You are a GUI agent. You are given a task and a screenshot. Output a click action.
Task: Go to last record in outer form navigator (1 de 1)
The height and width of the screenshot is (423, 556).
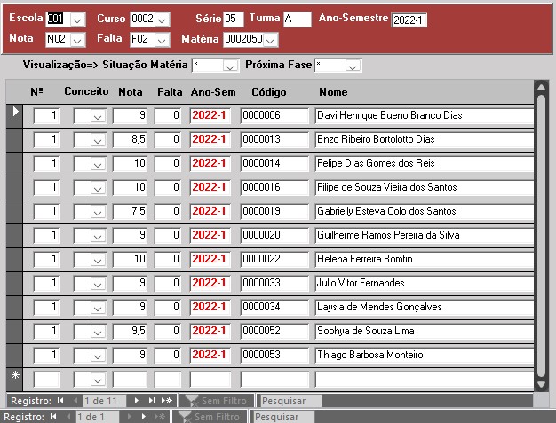(x=144, y=417)
